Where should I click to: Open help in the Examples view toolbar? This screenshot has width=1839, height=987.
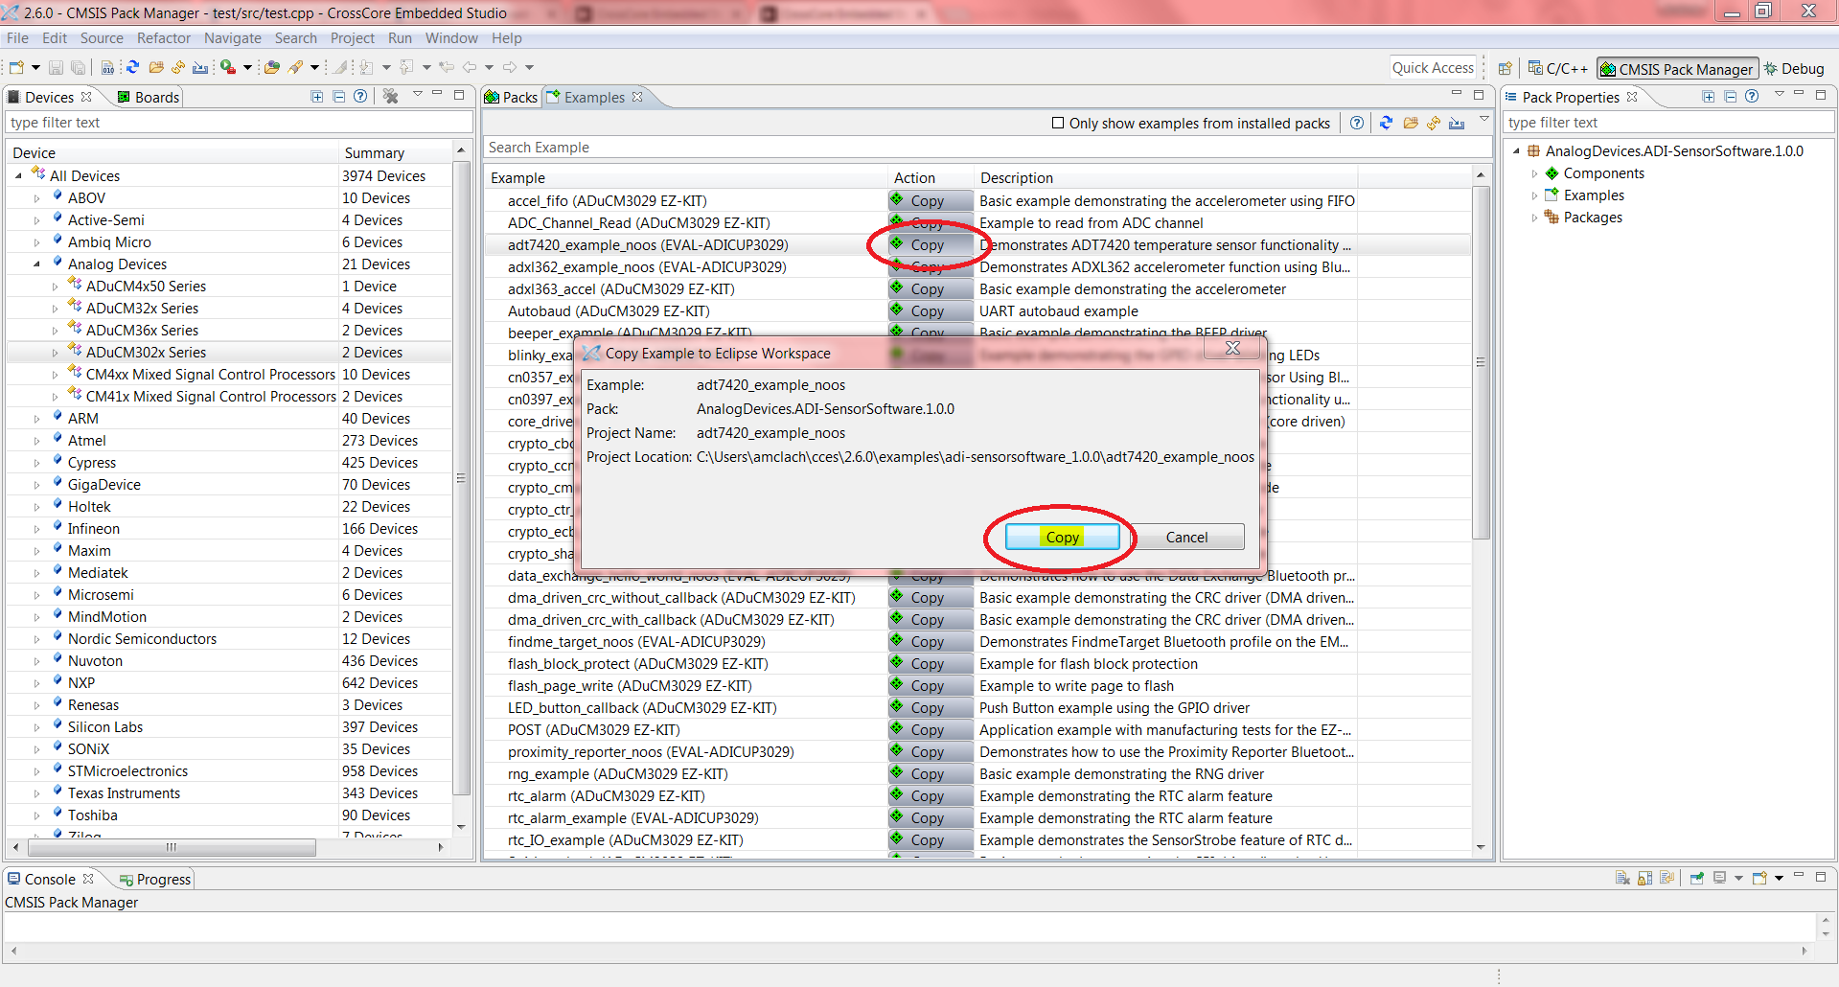pyautogui.click(x=1357, y=123)
